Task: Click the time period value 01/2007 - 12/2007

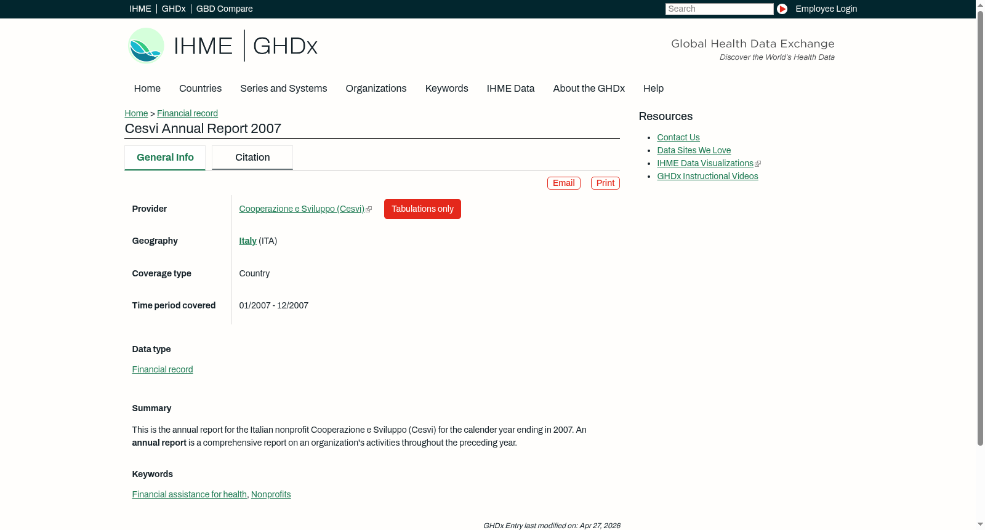Action: [273, 305]
